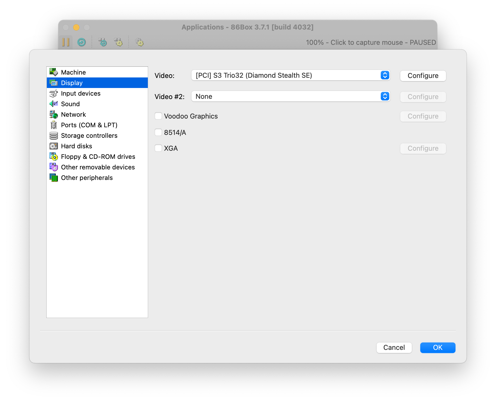The height and width of the screenshot is (402, 496).
Task: Open the settings gear toolbar icon
Action: (139, 42)
